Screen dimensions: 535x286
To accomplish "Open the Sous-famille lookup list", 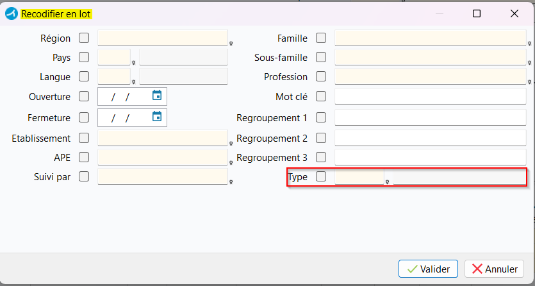I will click(x=529, y=63).
